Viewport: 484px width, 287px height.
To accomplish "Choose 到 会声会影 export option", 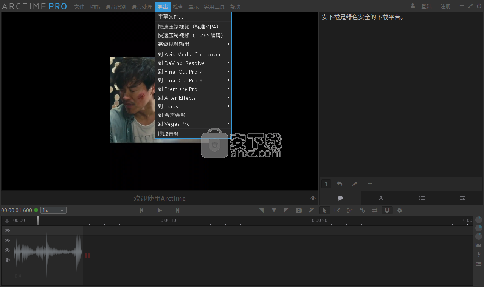I will click(193, 115).
